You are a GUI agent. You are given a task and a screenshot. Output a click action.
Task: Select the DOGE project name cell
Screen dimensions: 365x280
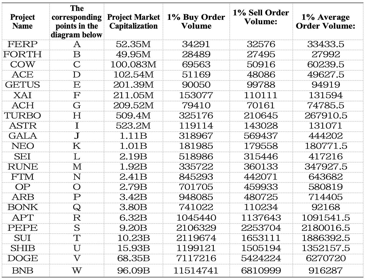point(22,258)
